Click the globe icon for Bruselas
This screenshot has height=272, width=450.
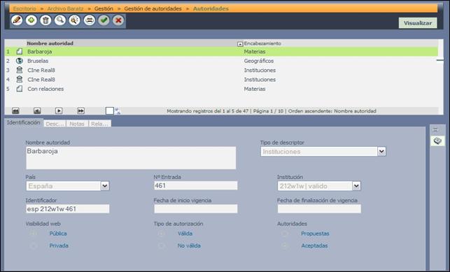point(19,61)
